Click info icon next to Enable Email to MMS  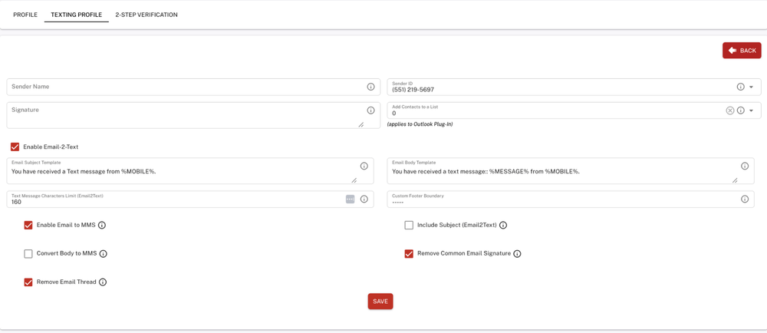click(x=102, y=226)
